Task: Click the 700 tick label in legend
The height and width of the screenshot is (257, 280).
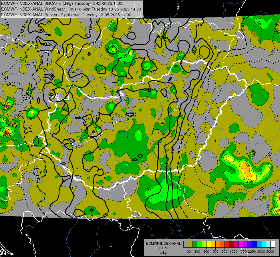Action: click(x=216, y=252)
